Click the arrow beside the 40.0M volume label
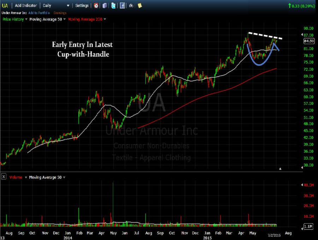Image resolution: width=318 pixels, height=240 pixels. coord(302,185)
